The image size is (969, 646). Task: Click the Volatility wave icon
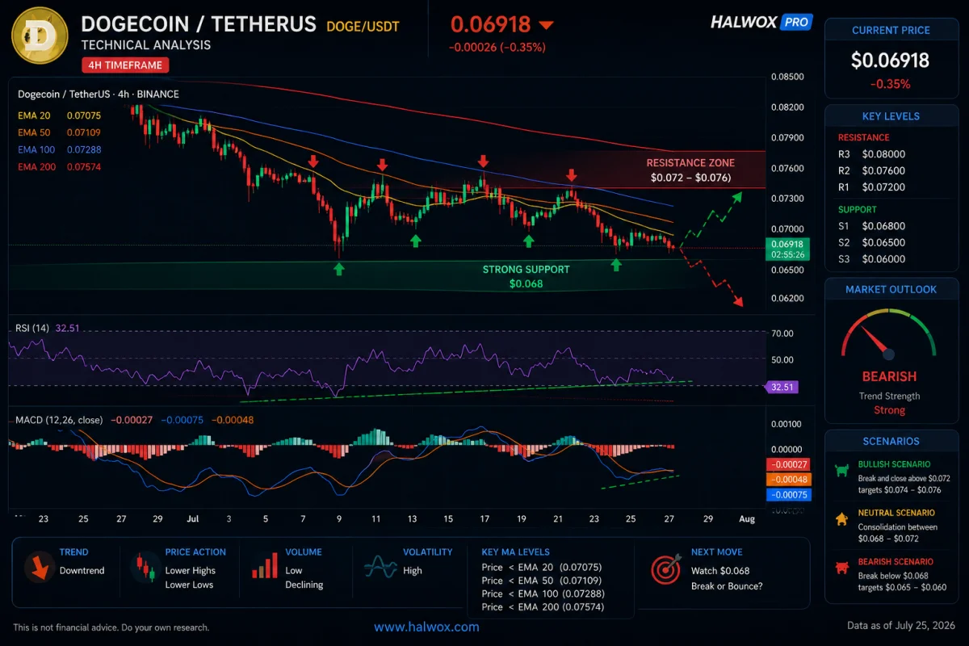(380, 567)
